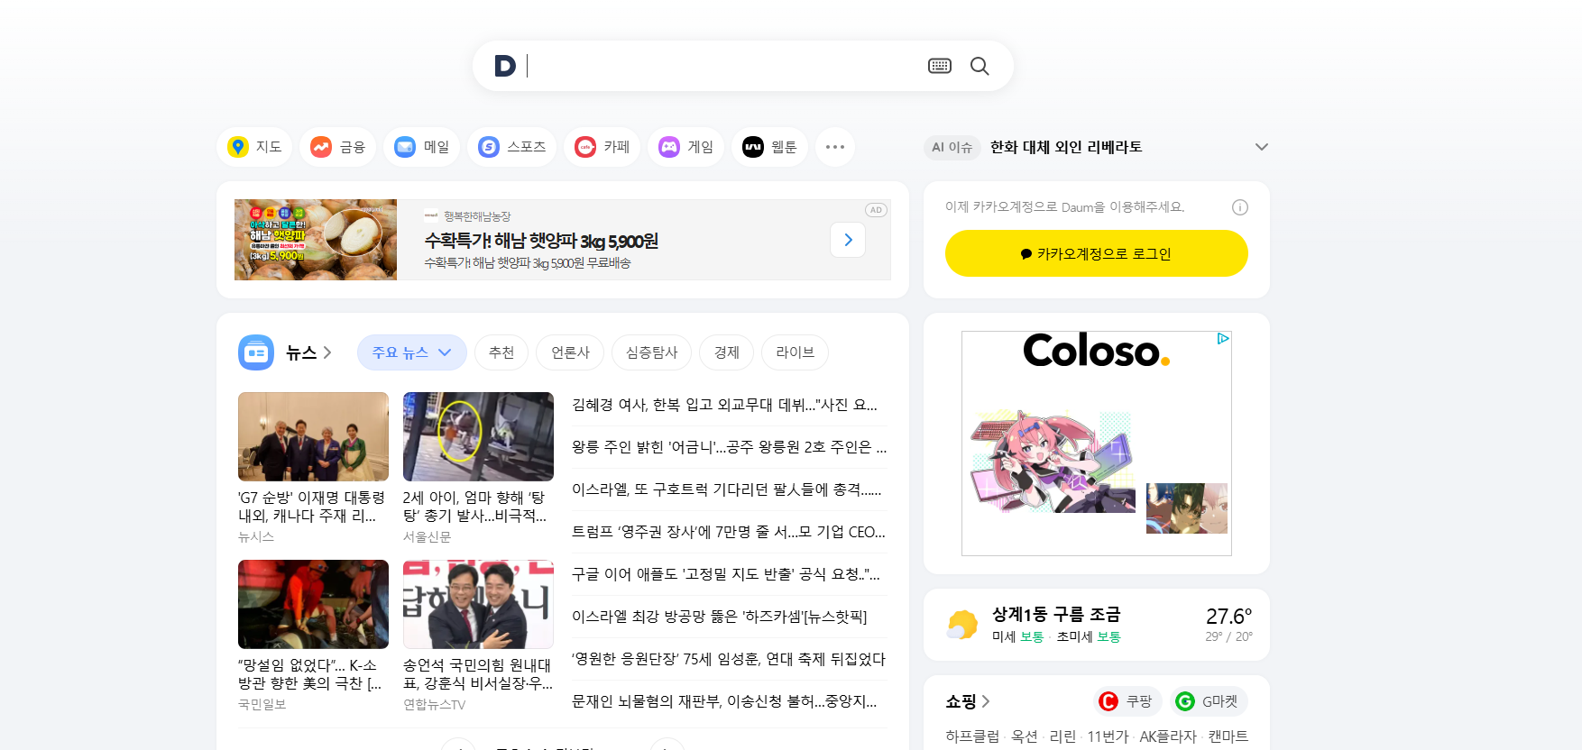
Task: Click the AdChoices triangle on Coloso ad
Action: coord(1223,339)
